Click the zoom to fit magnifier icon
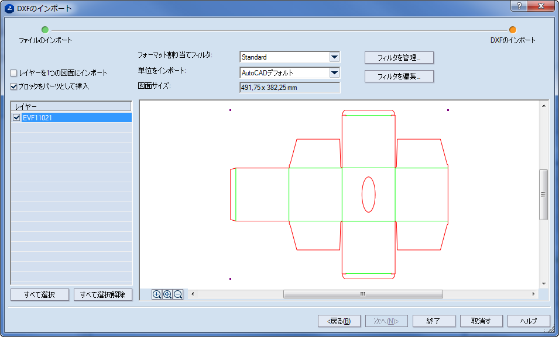Viewport: 559px width, 337px height. tap(167, 294)
